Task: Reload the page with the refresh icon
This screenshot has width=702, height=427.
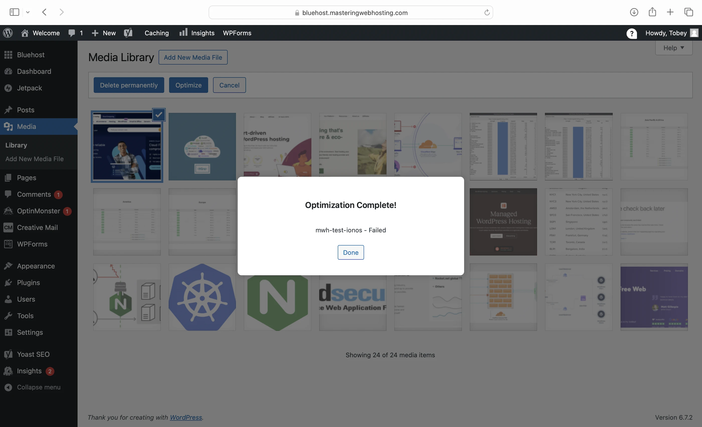Action: coord(487,13)
